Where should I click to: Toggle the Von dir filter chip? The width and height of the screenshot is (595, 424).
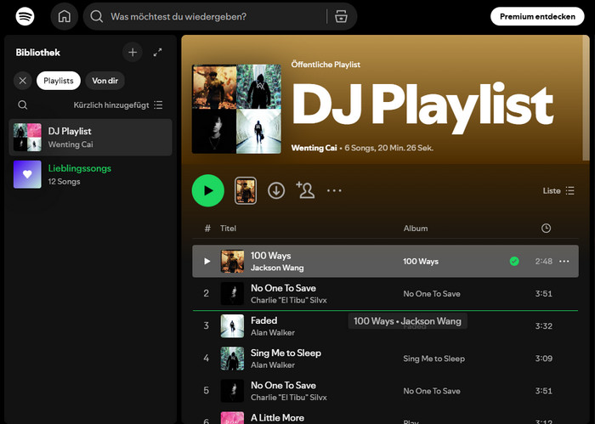click(x=105, y=81)
